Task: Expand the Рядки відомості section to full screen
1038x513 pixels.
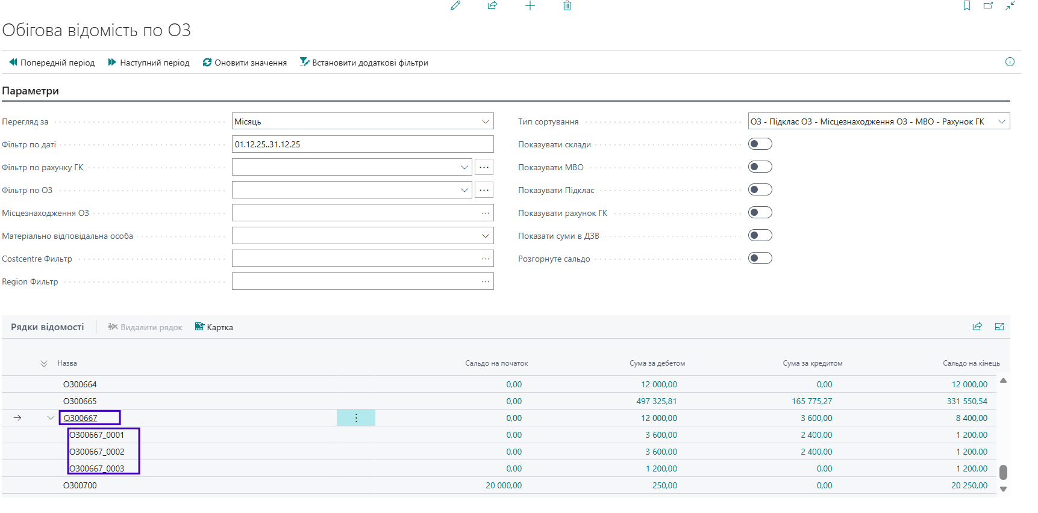Action: click(999, 327)
